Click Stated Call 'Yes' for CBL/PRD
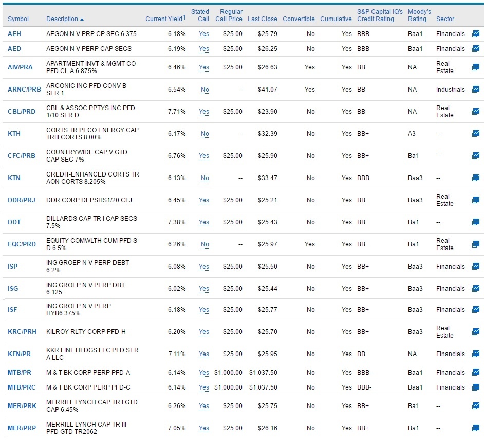Screen dimensions: 484x441 tap(204, 111)
